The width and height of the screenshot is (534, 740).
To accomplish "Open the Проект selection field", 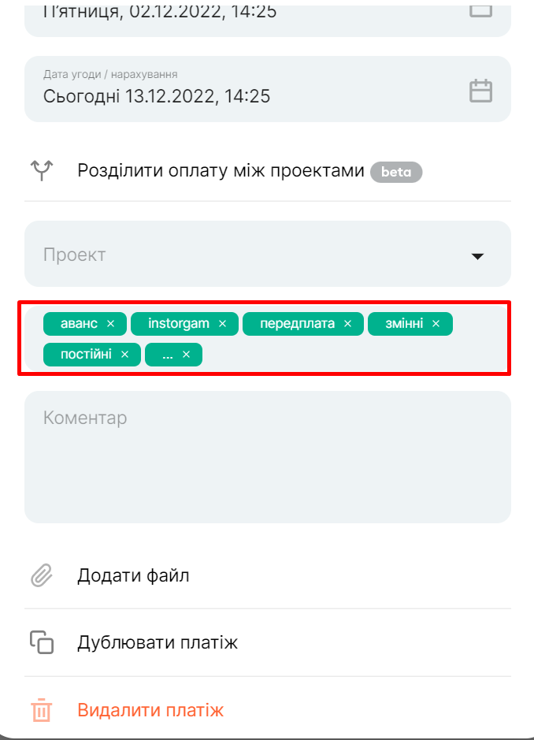I will tap(268, 254).
